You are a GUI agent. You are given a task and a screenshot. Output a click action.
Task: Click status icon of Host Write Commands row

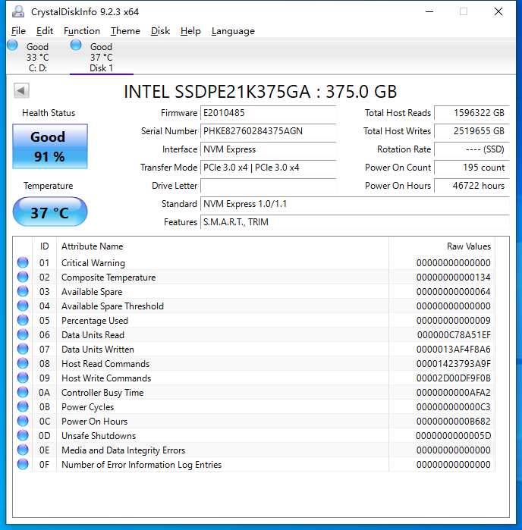coord(23,378)
